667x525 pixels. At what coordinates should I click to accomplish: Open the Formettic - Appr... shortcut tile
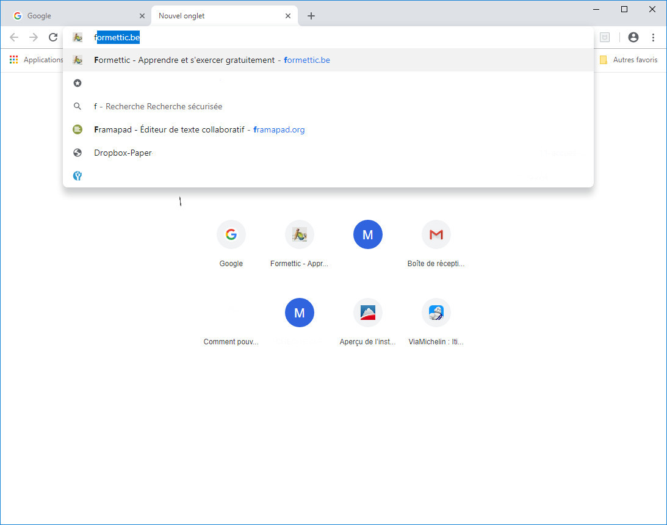click(300, 244)
